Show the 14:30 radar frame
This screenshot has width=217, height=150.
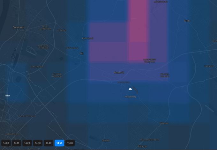click(38, 143)
